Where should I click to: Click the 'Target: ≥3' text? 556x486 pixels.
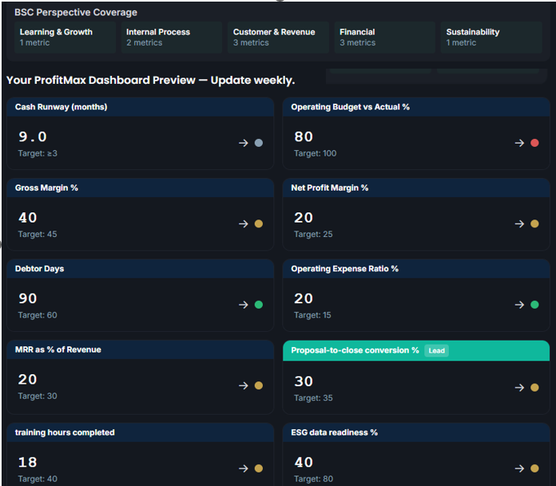(x=38, y=153)
